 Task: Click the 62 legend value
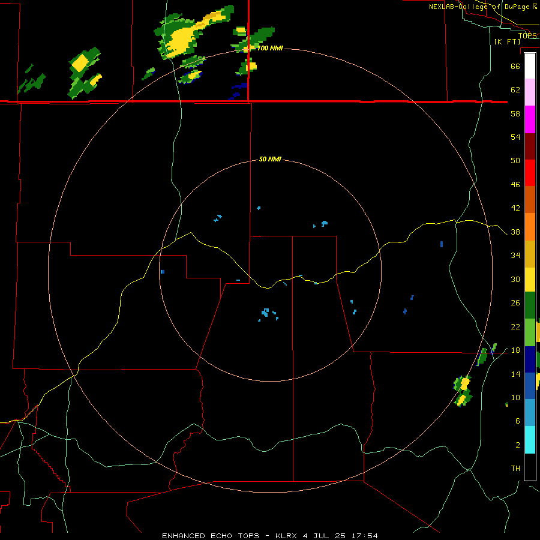tap(515, 90)
